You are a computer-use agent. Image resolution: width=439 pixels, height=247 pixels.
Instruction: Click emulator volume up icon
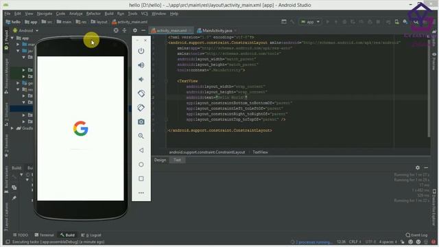click(x=141, y=65)
